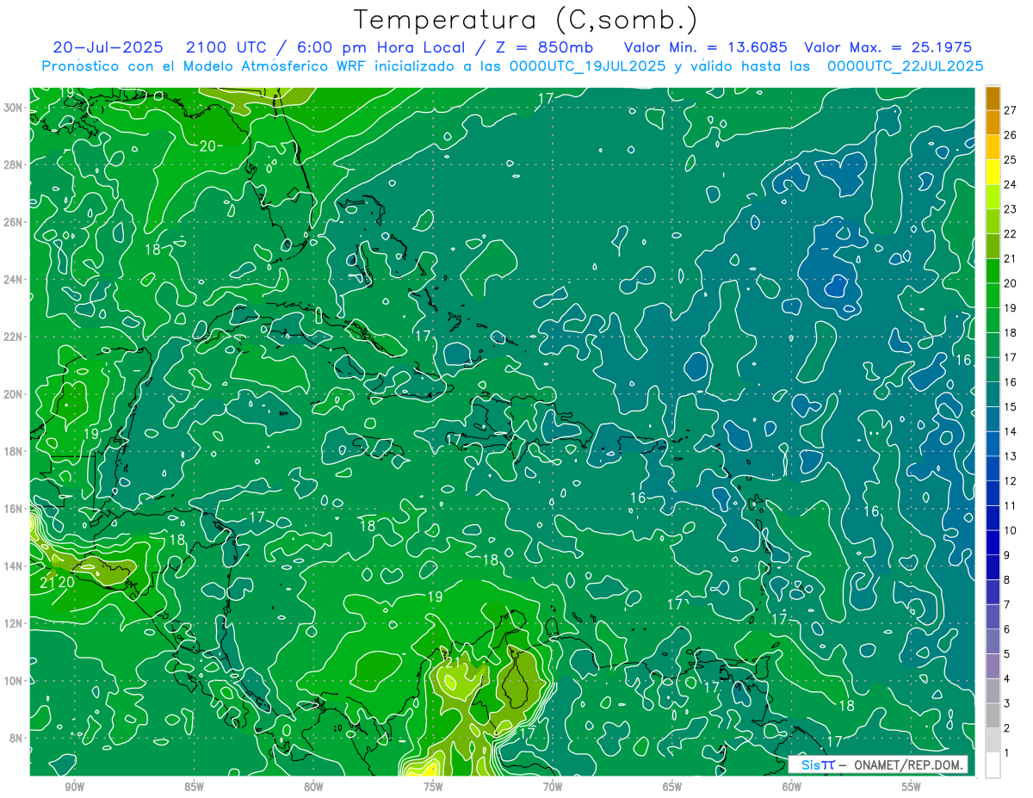Click color scale label 7

tap(1007, 604)
